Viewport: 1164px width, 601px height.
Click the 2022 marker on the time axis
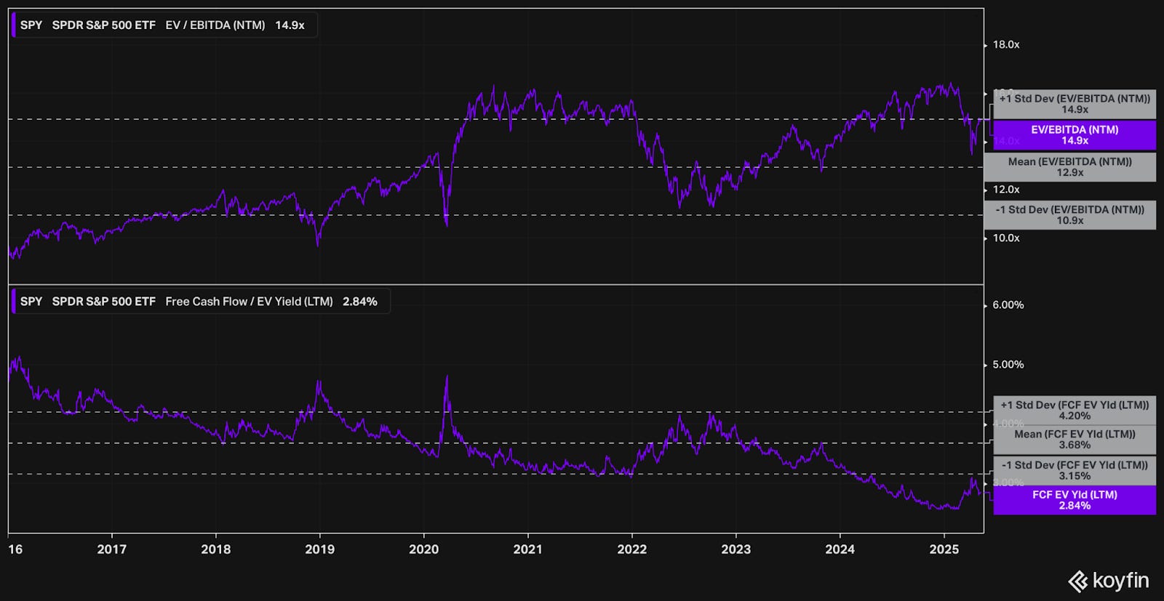[x=632, y=549]
